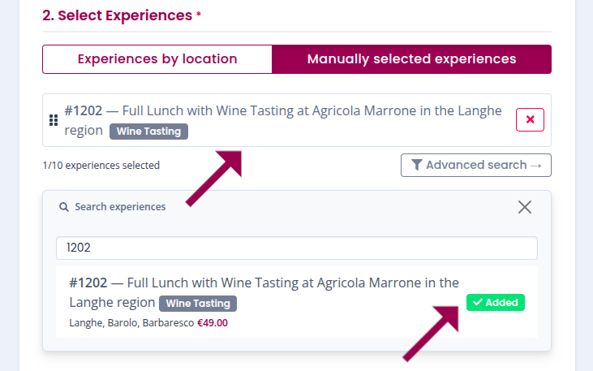The height and width of the screenshot is (371, 593).
Task: Click the 1/10 experiences selected counter
Action: (x=101, y=166)
